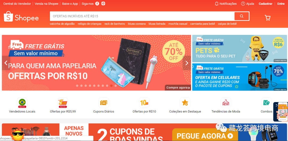
Task: Click the Shopee logo
Action: click(x=21, y=17)
